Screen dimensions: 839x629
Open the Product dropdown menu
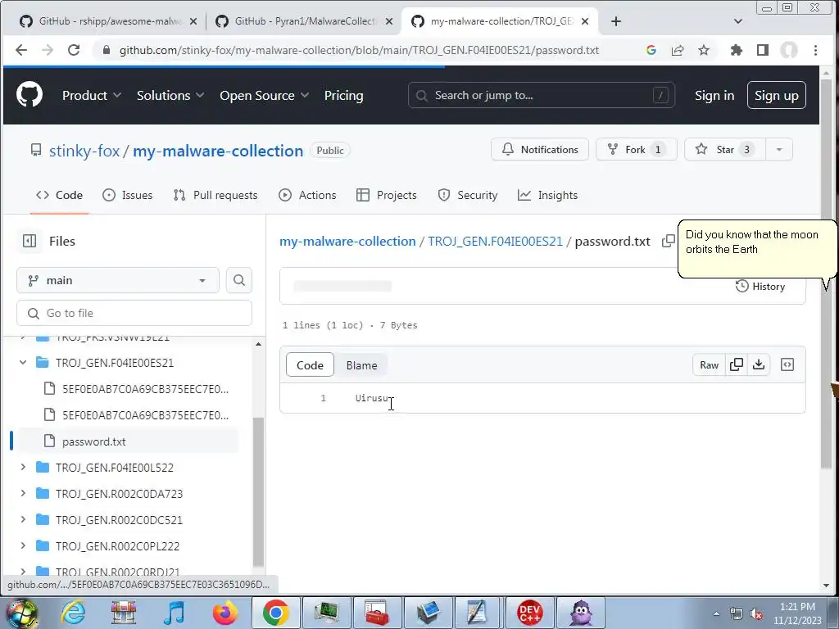point(92,95)
